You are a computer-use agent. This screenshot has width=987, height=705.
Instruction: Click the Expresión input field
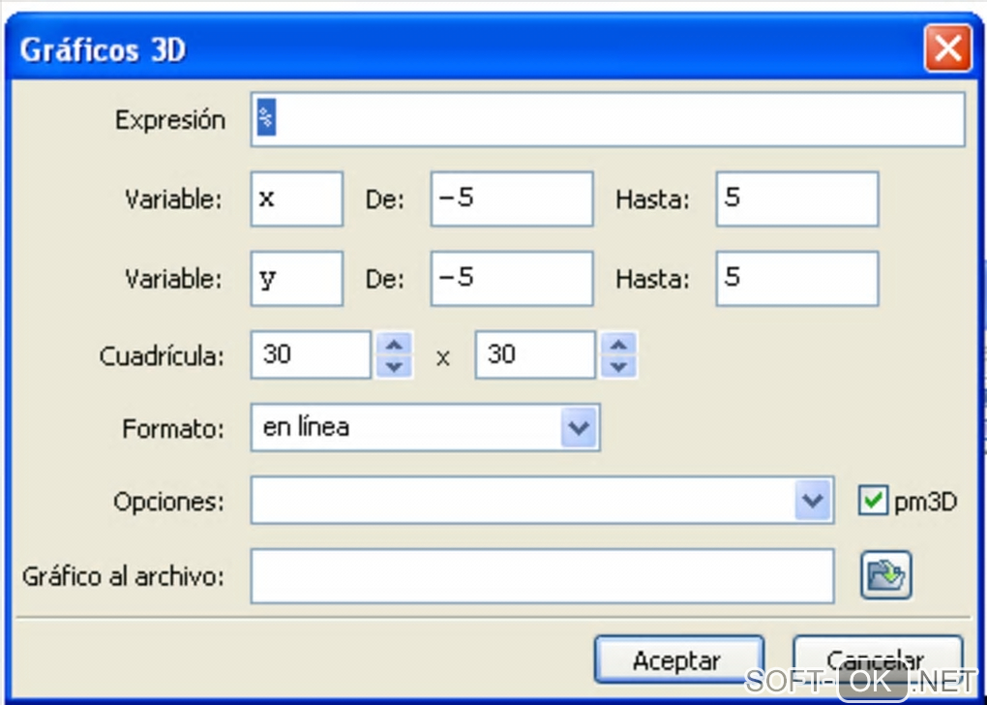pyautogui.click(x=608, y=120)
